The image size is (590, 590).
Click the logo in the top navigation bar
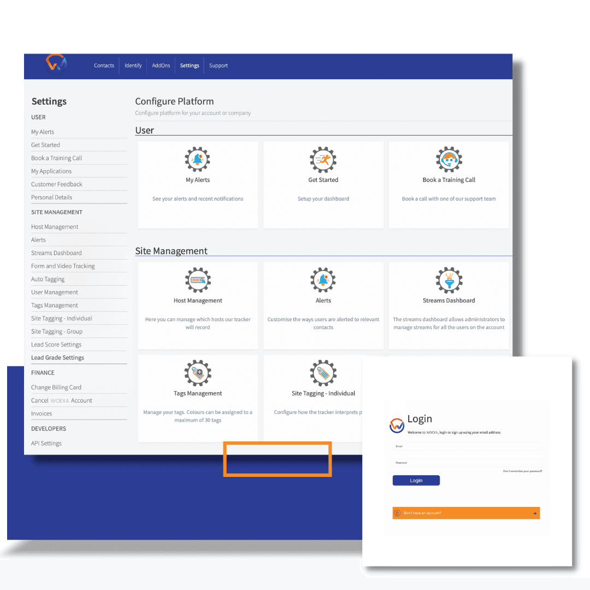(x=56, y=63)
